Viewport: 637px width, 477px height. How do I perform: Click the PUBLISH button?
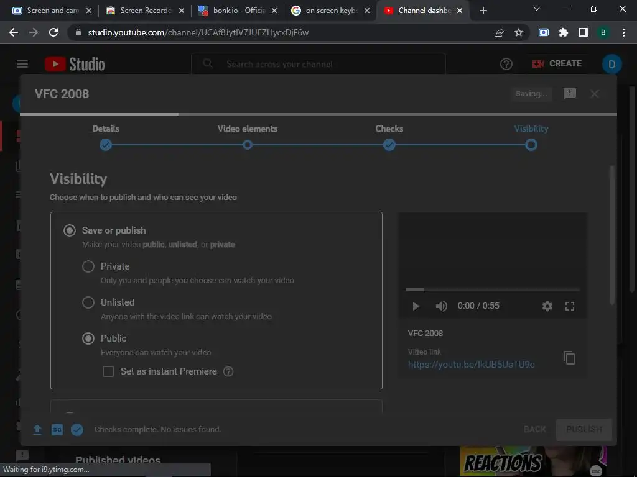point(584,429)
